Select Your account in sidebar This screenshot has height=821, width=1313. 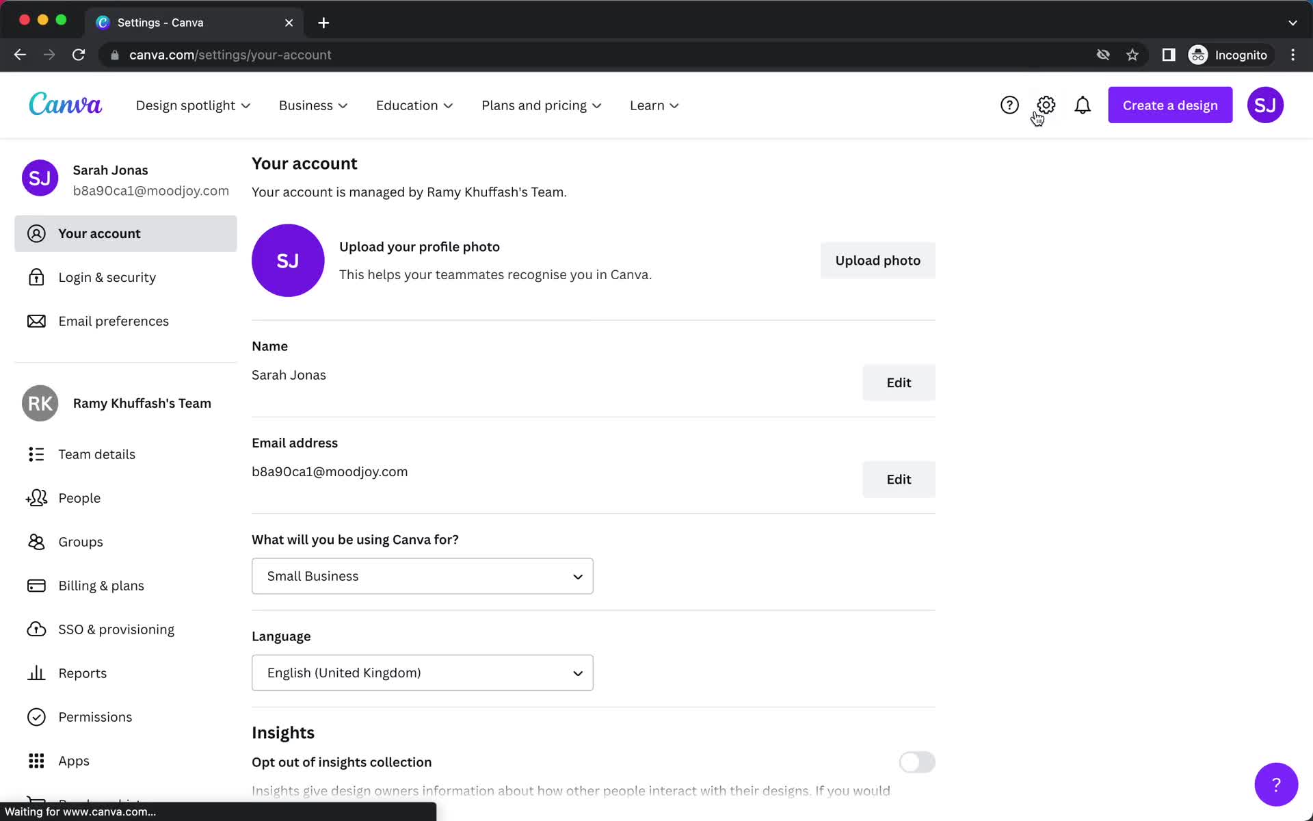click(126, 233)
